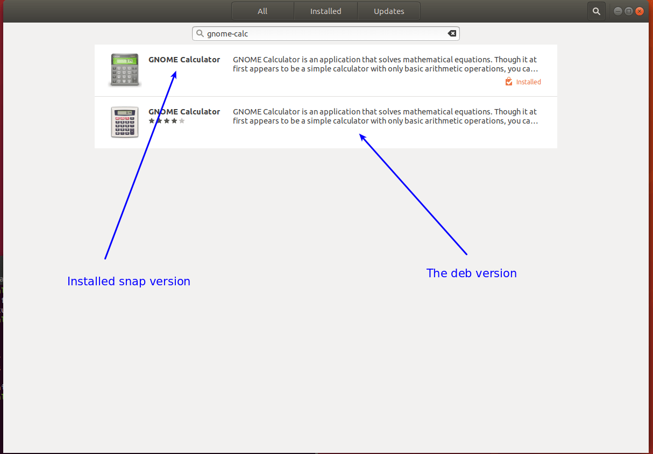Toggle the search button in header bar

(596, 11)
